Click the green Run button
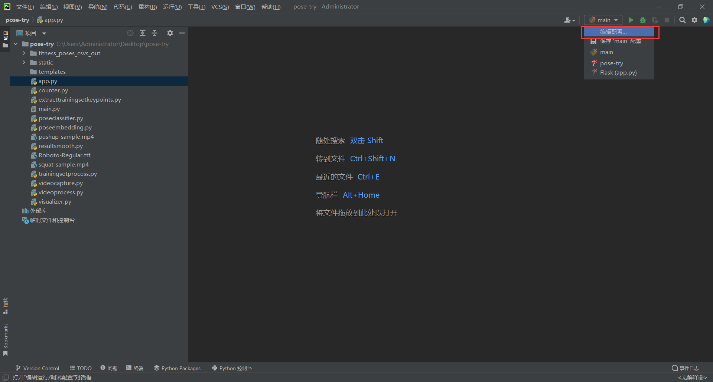713x382 pixels. (631, 20)
